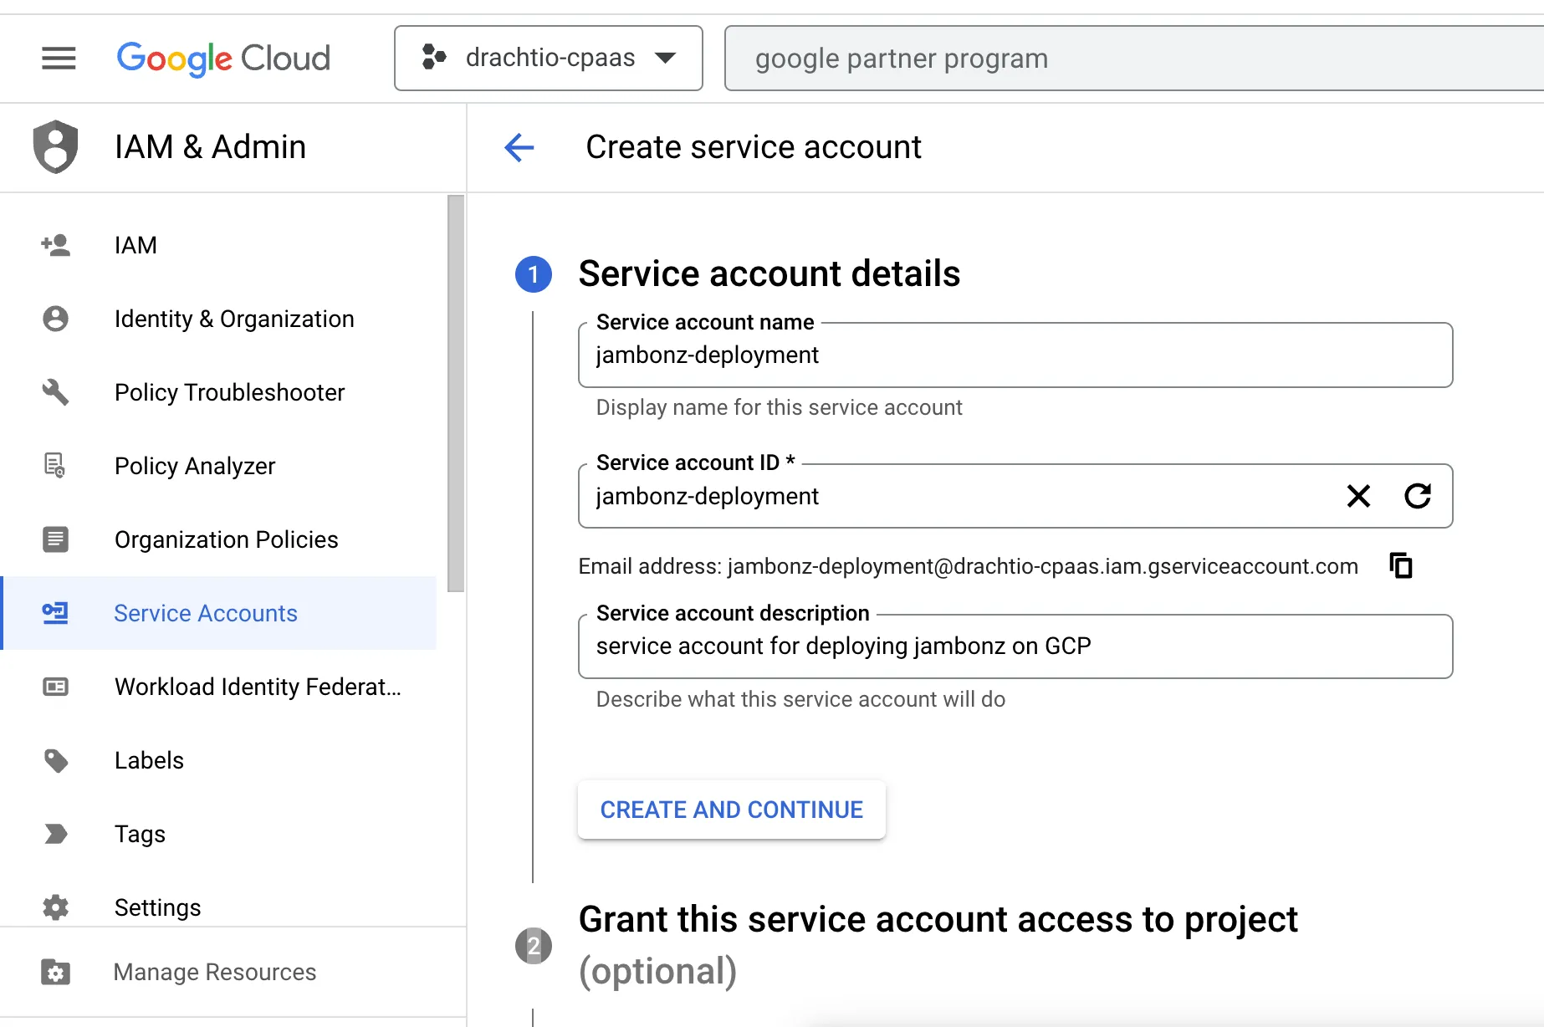Click the Settings gear icon in sidebar

[55, 907]
